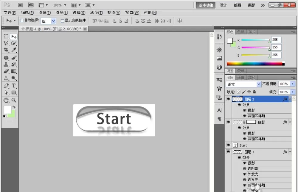Tick the 显示变换控件 checkbox

coord(62,21)
